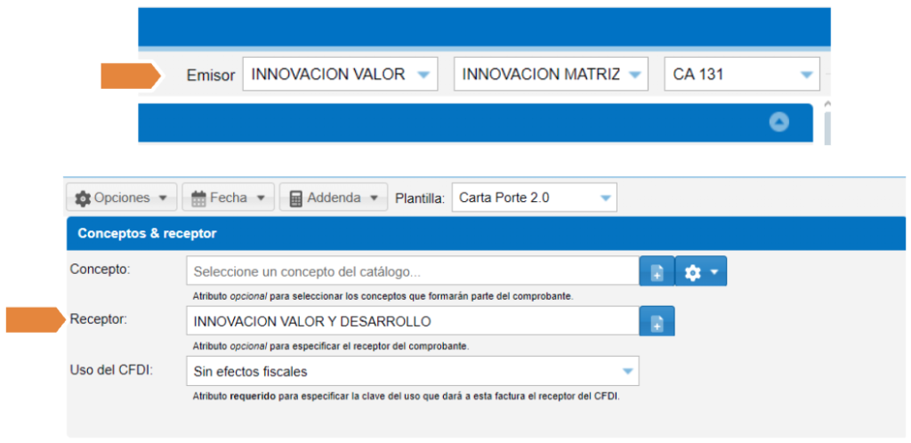Click the orange arrow pointing to Emisor

tap(130, 76)
